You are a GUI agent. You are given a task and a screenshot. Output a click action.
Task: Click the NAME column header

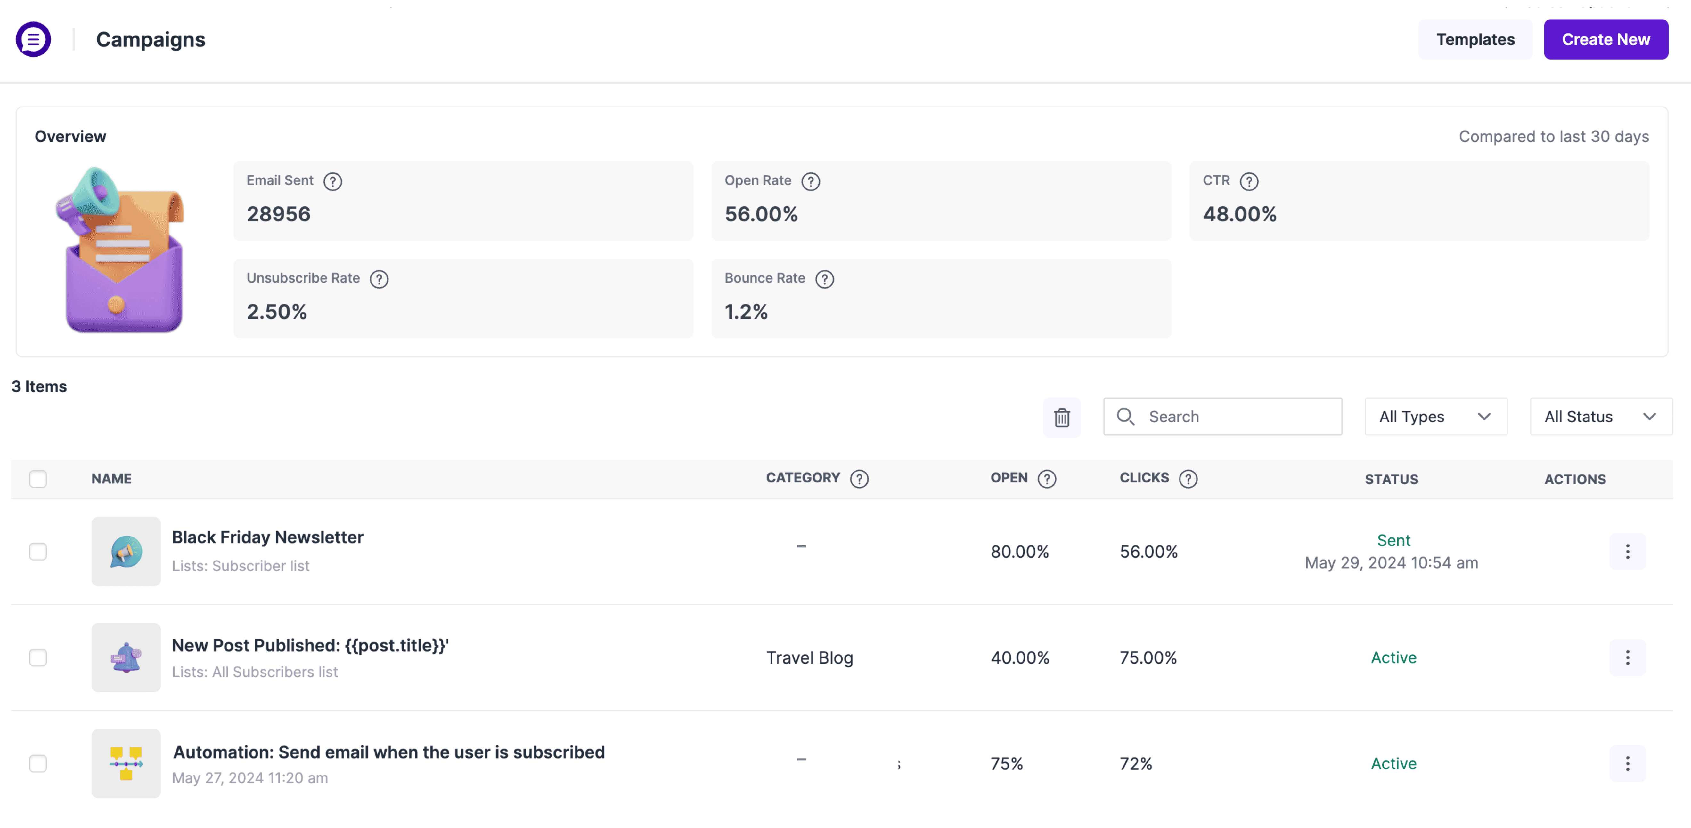click(111, 479)
